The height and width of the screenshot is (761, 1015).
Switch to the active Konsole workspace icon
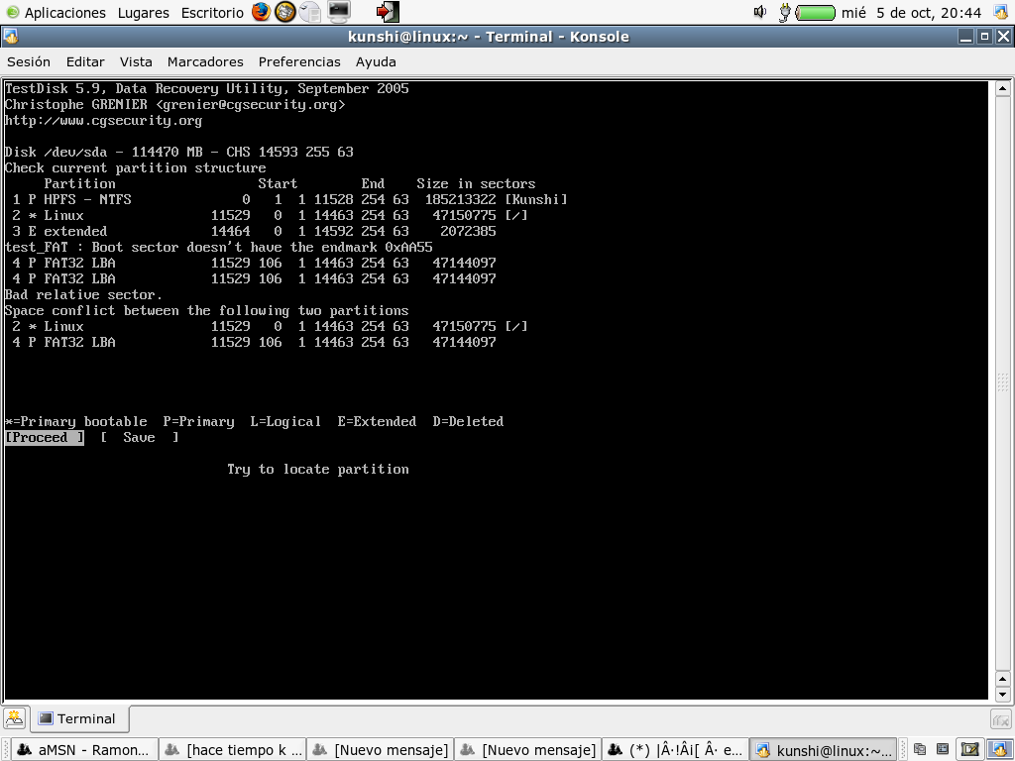(x=1000, y=749)
